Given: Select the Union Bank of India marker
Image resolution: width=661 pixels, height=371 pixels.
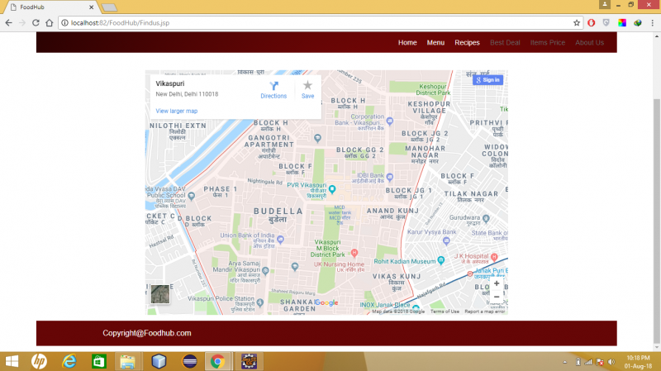Looking at the screenshot, I should tap(280, 240).
